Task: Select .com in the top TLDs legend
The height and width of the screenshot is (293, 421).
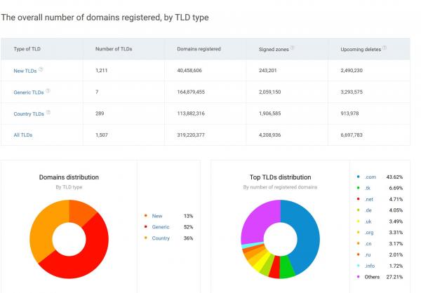Action: [370, 176]
